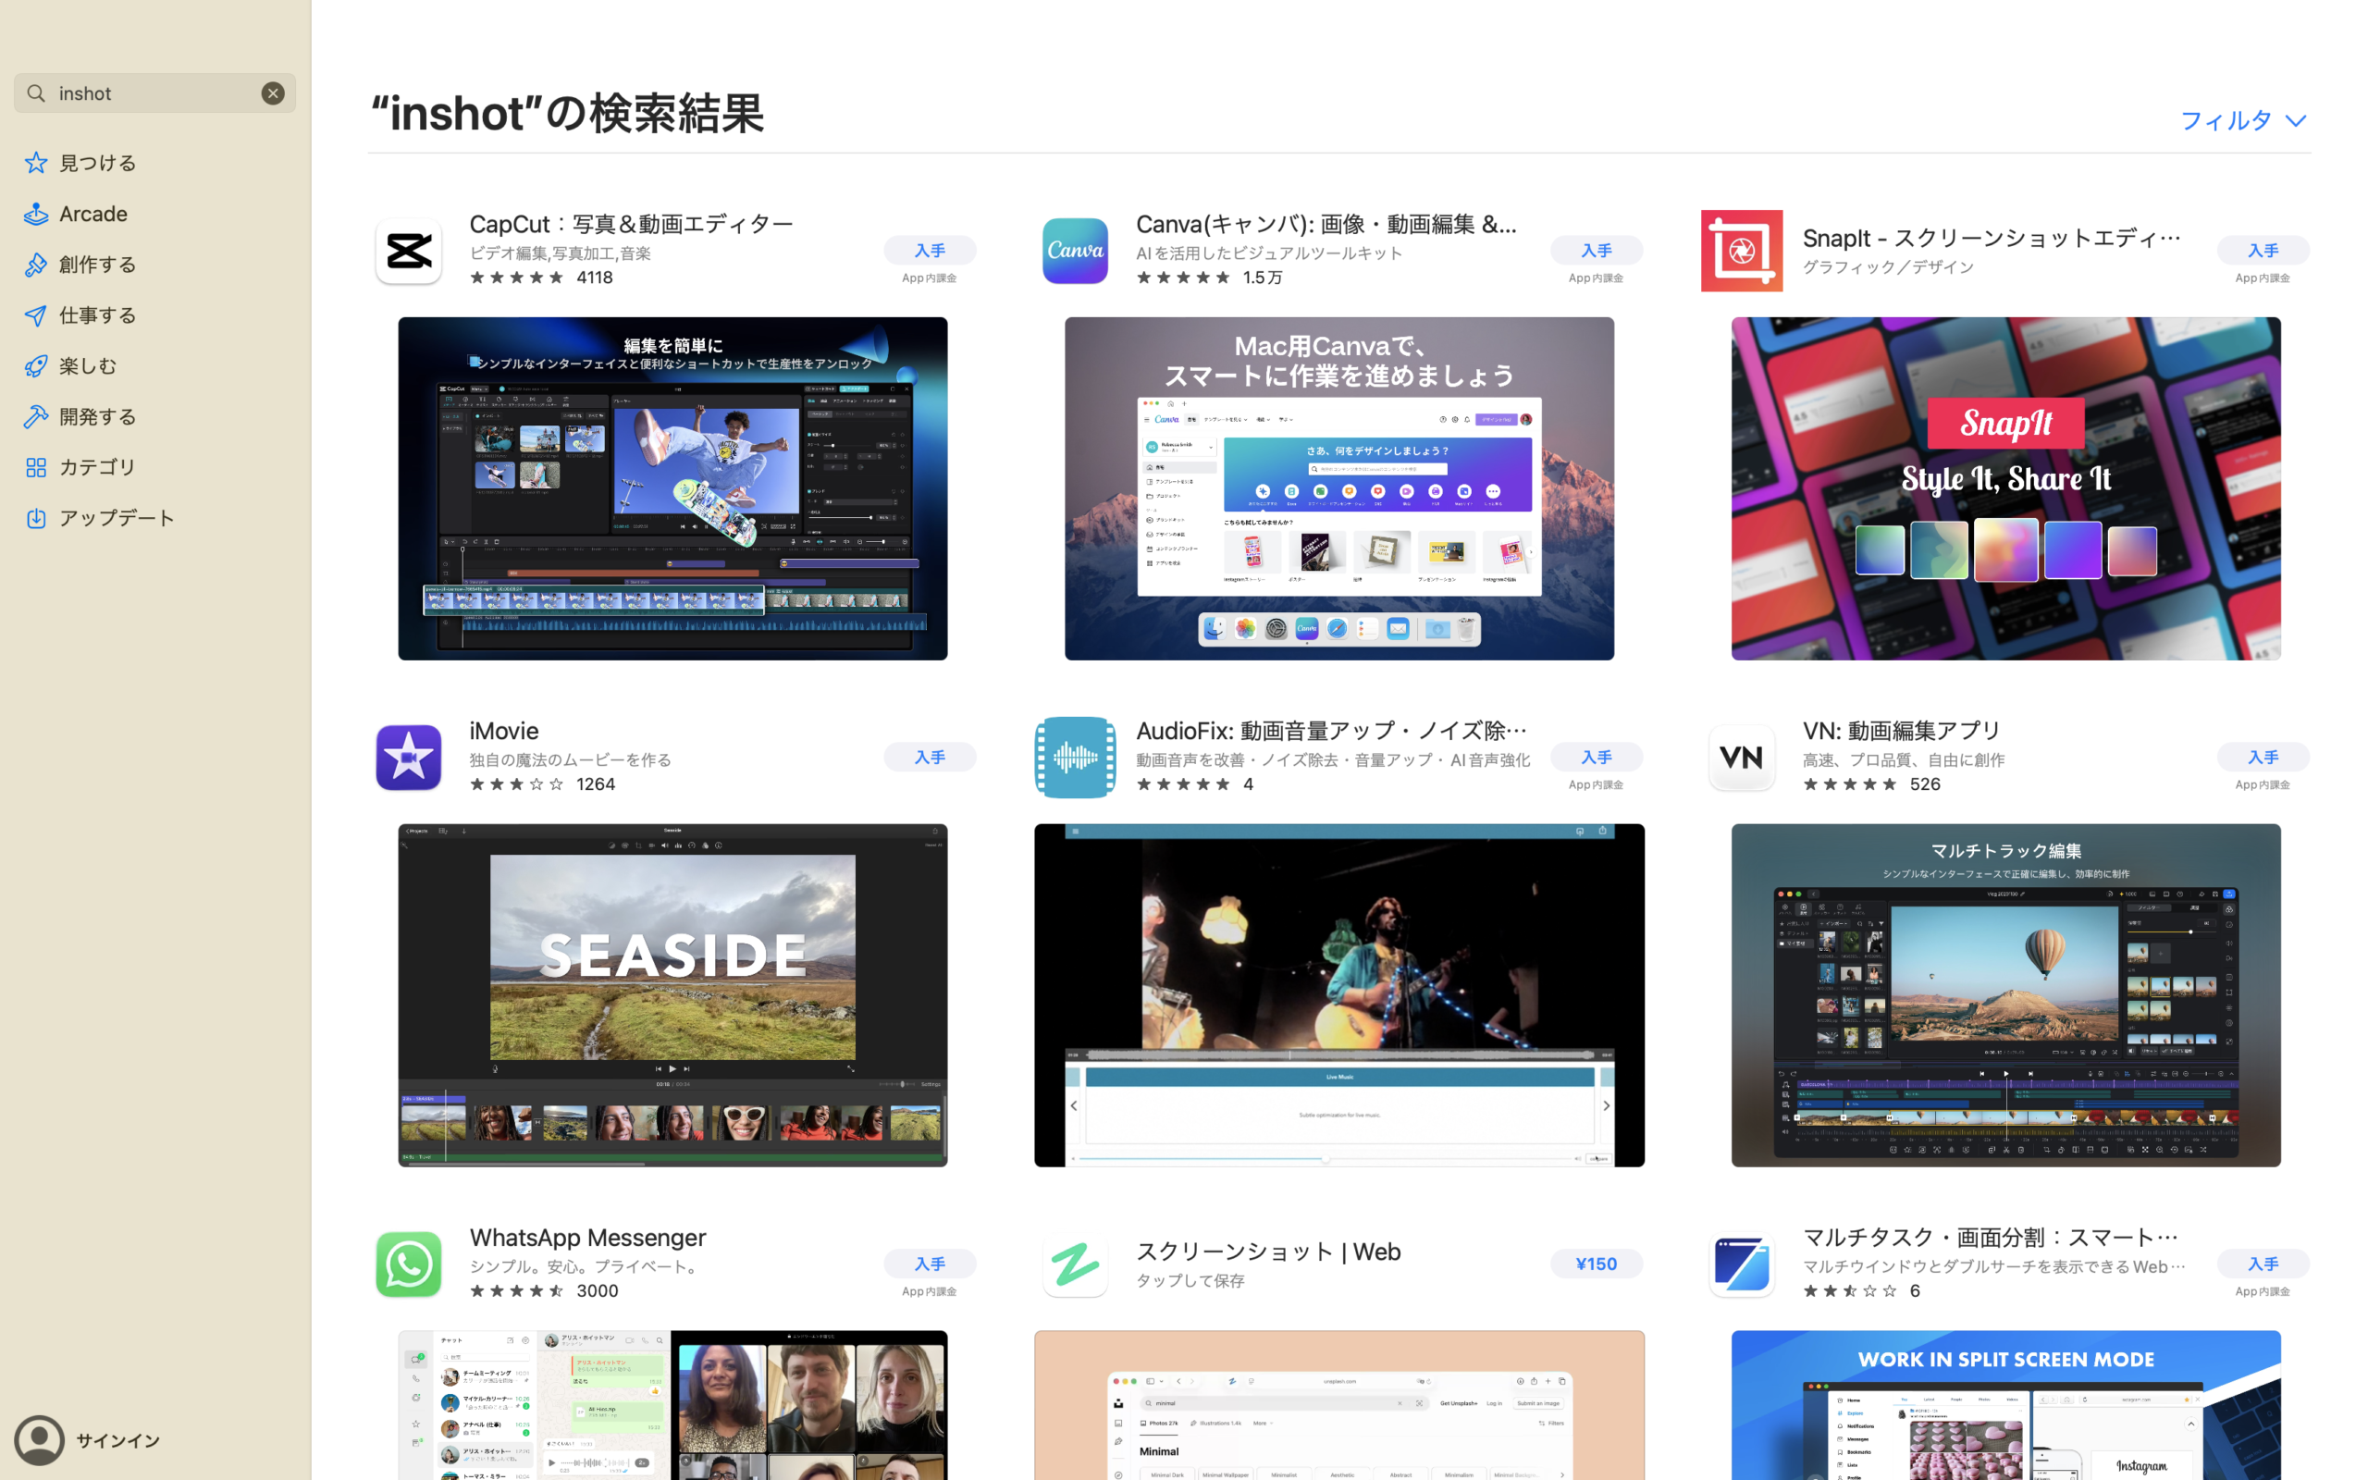Open the マルチタスク・画面分割 app icon
This screenshot has width=2368, height=1480.
pyautogui.click(x=1741, y=1264)
